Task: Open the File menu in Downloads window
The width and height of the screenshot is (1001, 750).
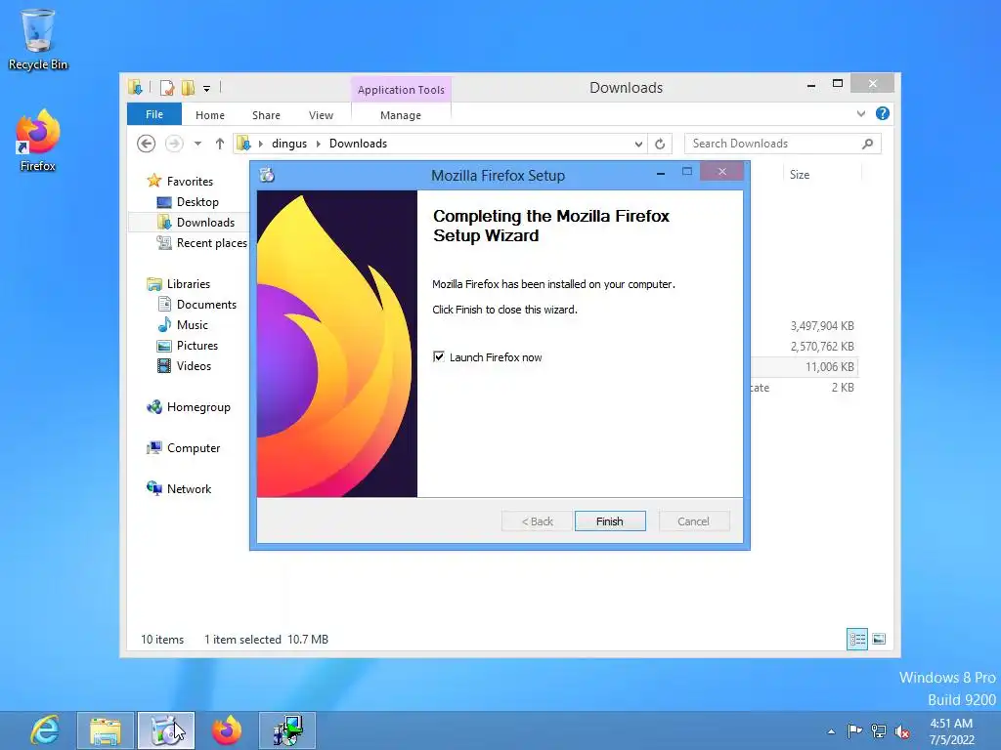Action: (x=153, y=114)
